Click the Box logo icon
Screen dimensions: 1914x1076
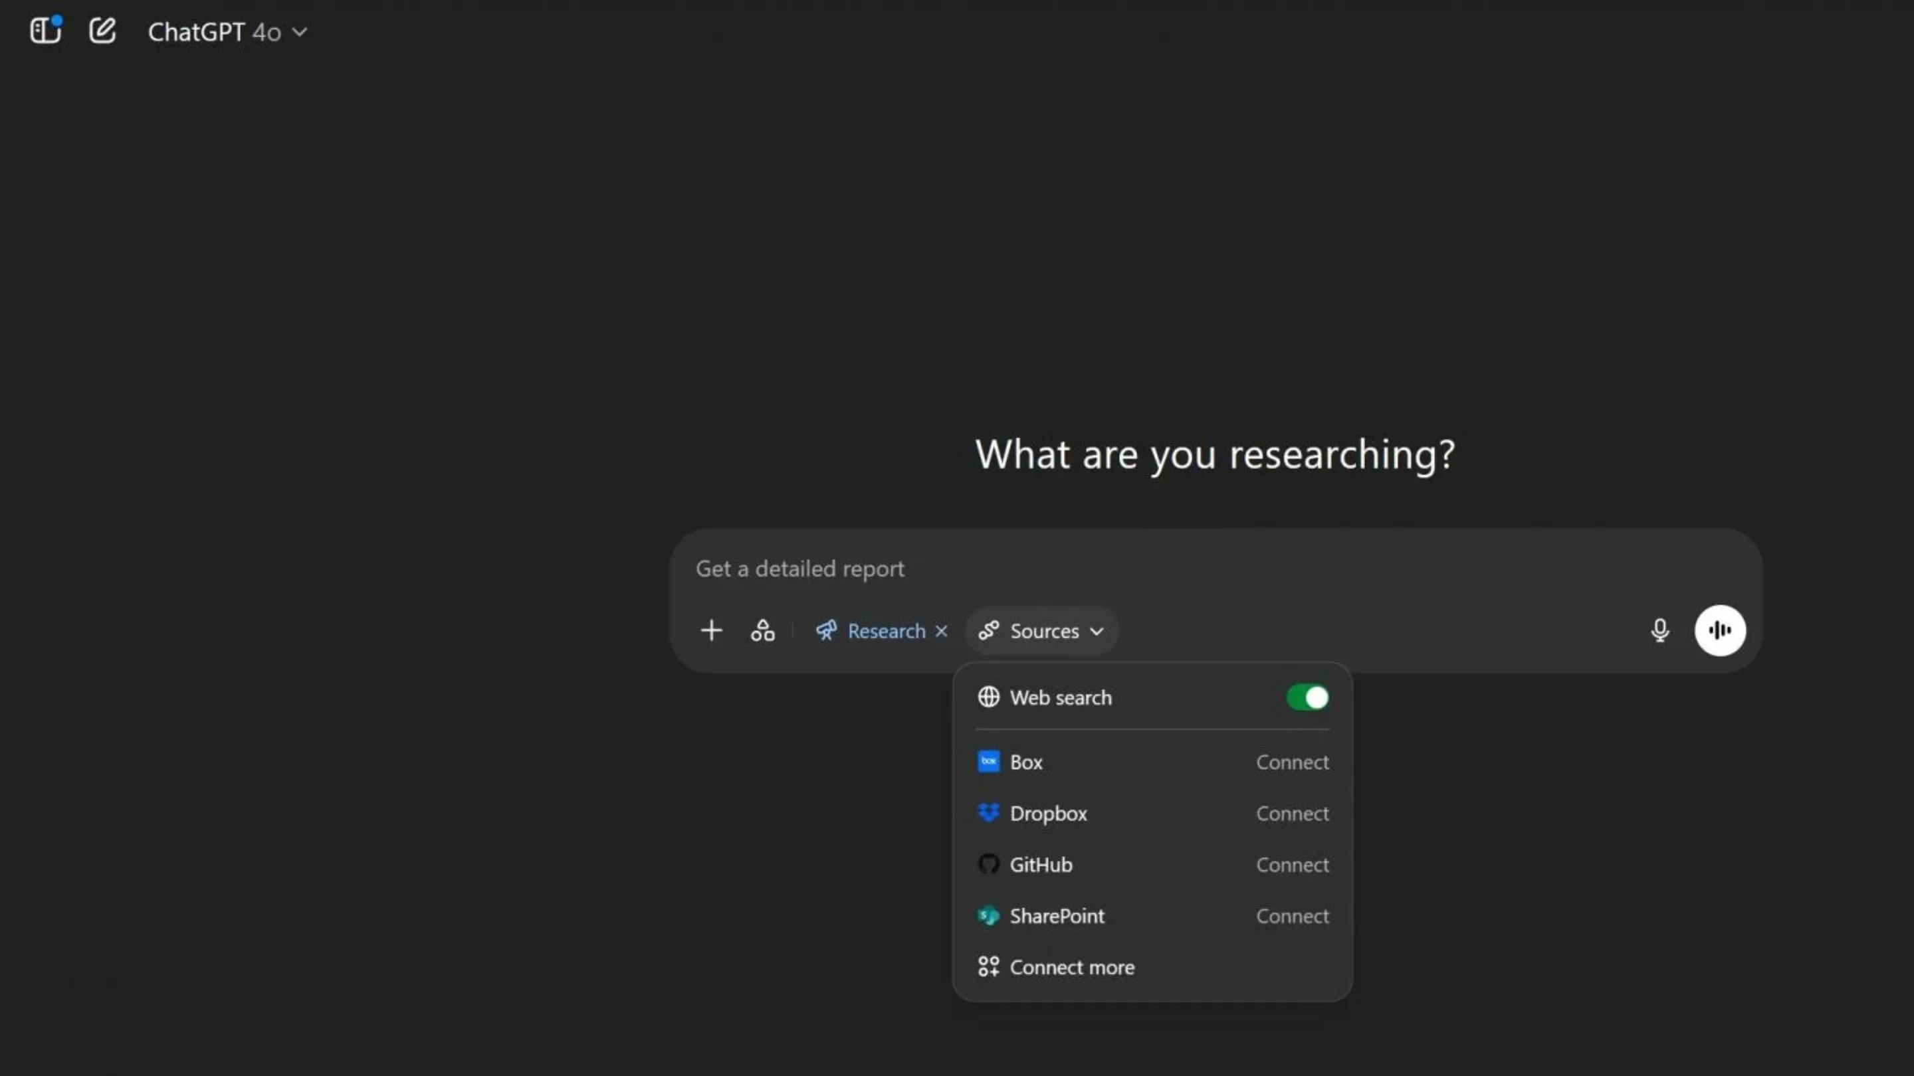tap(988, 761)
